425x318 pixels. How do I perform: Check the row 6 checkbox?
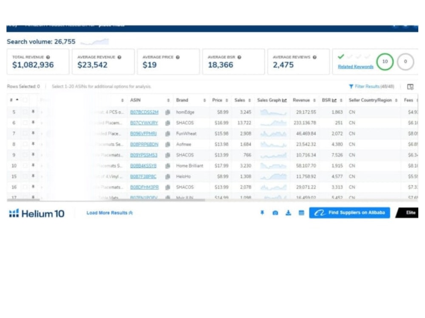(25, 123)
